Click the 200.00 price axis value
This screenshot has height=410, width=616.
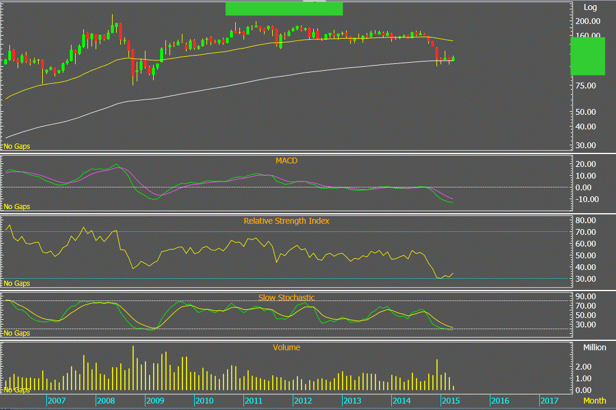588,21
